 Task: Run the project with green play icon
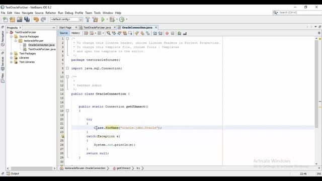point(103,20)
